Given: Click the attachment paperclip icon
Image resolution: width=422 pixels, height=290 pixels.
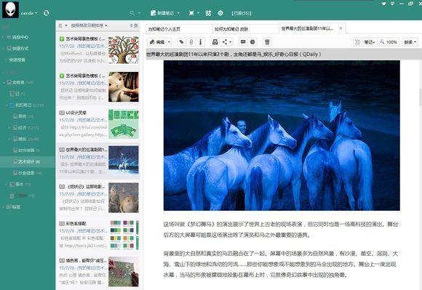Looking at the screenshot, I should pos(191,42).
